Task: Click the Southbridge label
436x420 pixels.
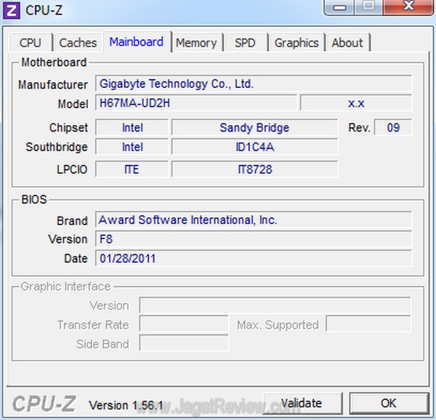Action: click(x=57, y=147)
